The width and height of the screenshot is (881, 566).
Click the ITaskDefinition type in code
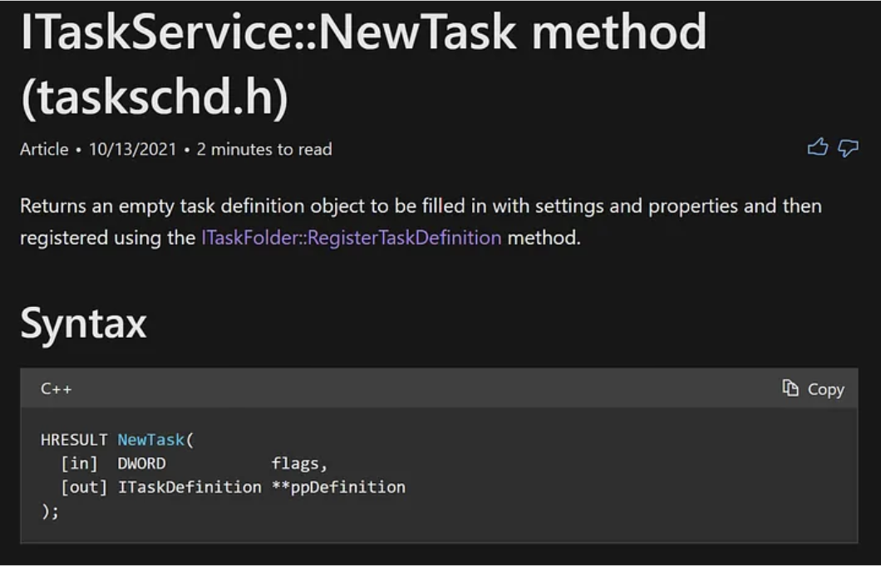coord(189,487)
